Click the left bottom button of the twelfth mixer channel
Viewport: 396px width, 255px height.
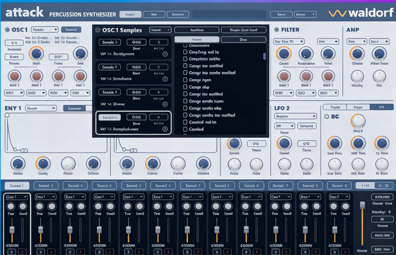tap(335, 252)
